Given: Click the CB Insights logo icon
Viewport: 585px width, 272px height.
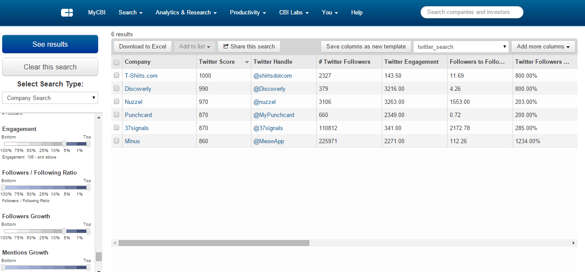Looking at the screenshot, I should click(x=67, y=13).
